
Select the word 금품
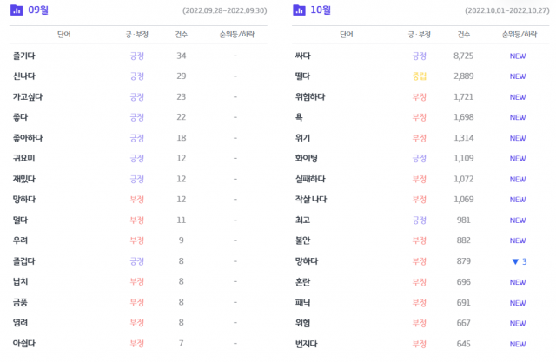20,302
